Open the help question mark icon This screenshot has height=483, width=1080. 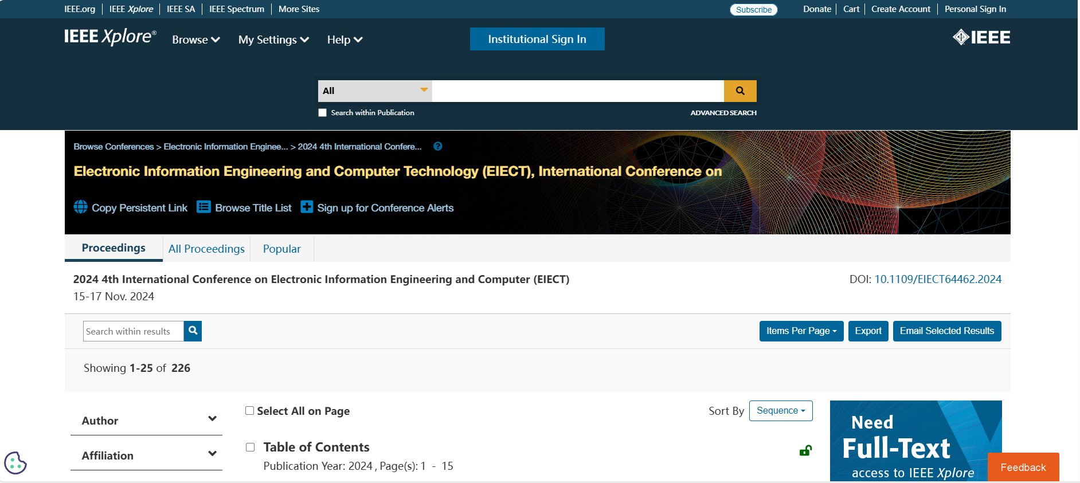[438, 146]
